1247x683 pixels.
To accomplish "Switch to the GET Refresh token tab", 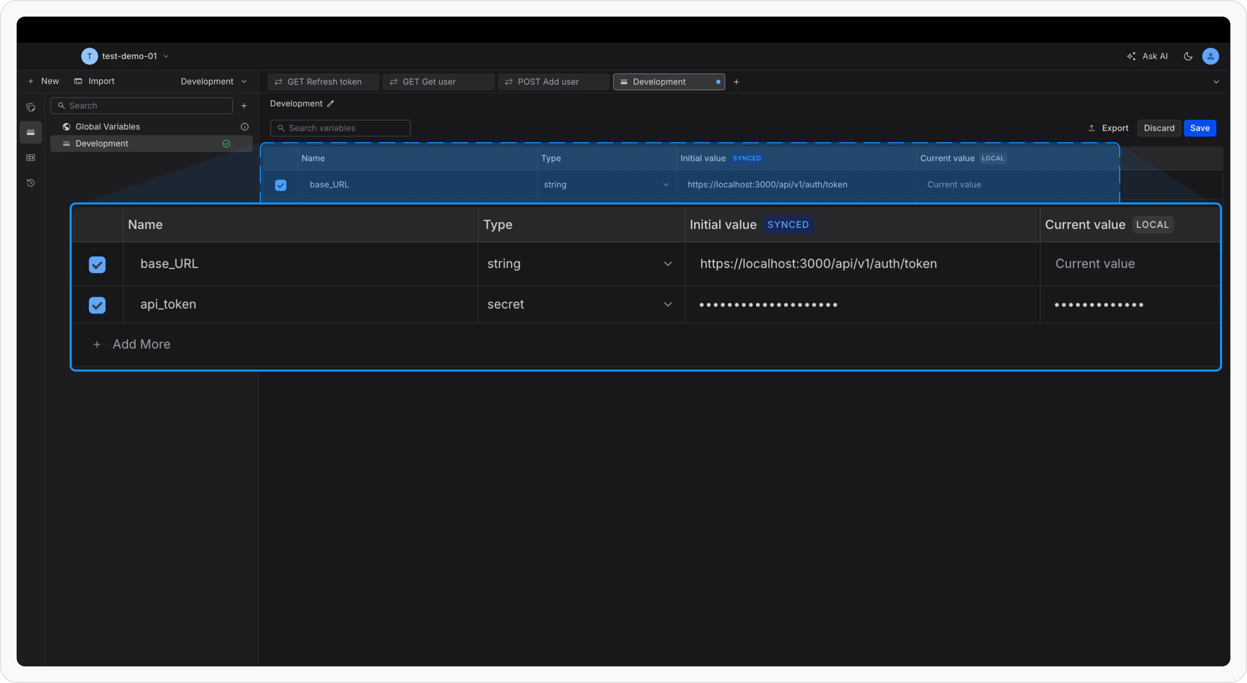I will point(324,82).
